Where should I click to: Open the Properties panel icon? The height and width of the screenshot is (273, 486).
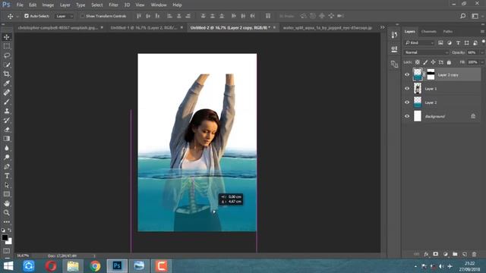coord(394,49)
